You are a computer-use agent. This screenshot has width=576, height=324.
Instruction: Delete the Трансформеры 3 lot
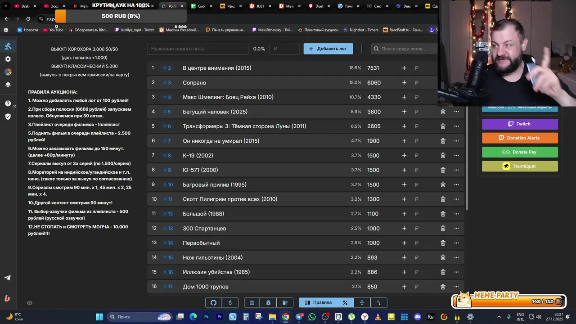tap(443, 126)
